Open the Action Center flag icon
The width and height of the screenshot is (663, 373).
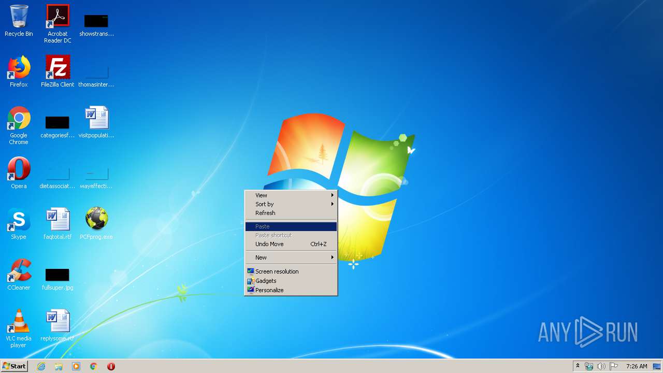click(613, 366)
